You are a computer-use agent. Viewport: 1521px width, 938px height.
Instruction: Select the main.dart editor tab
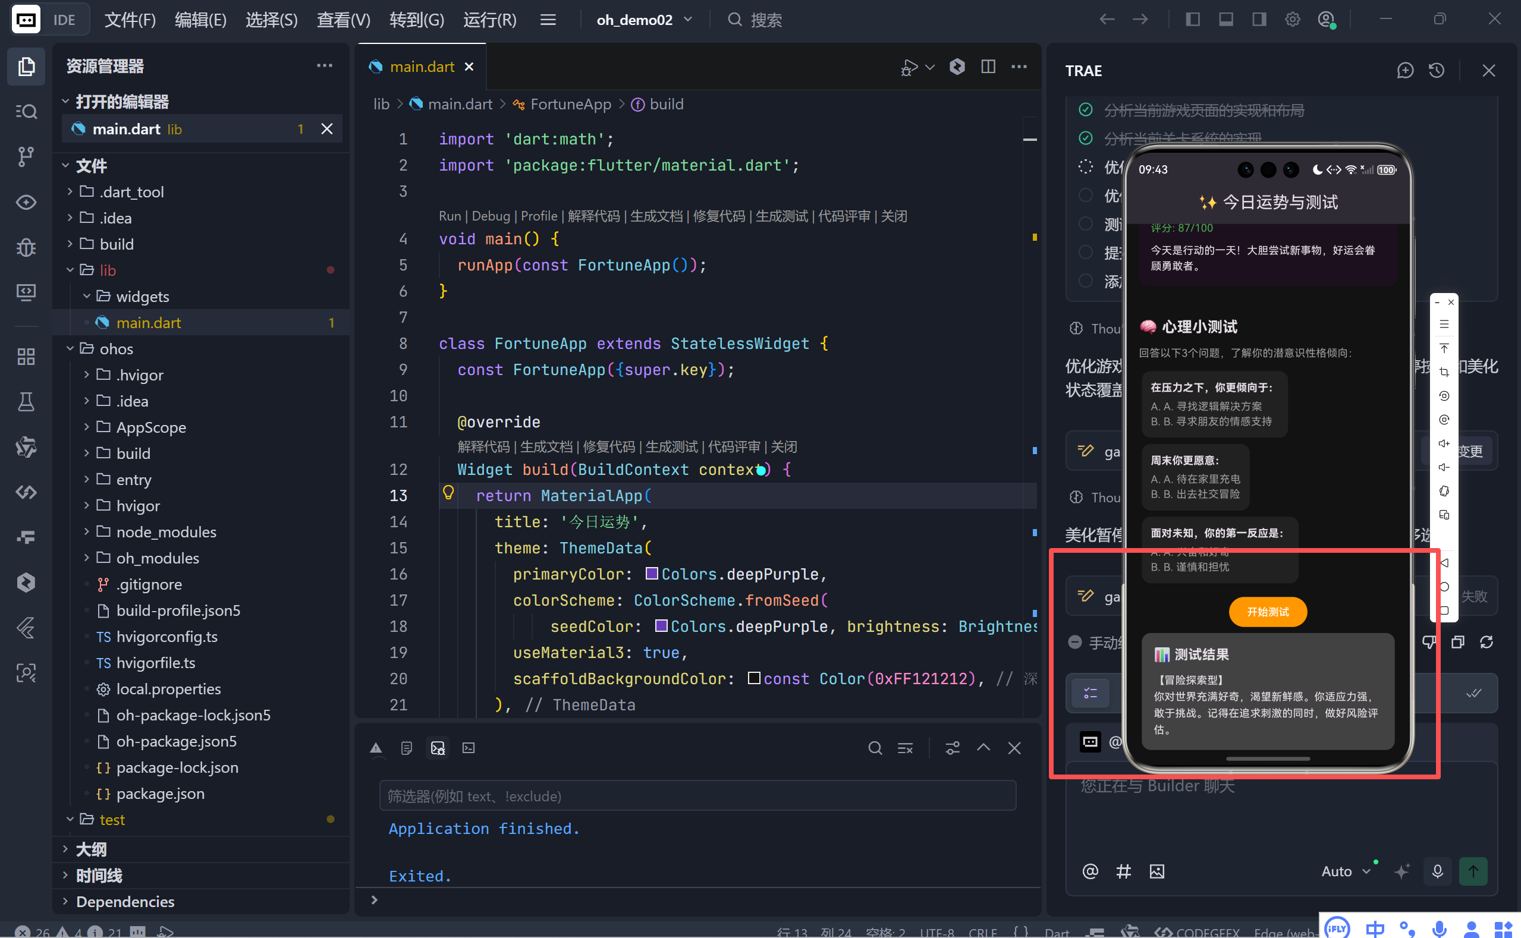422,67
